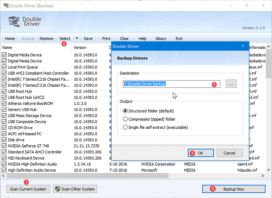Screen dimensions: 272x198
Task: Click the scroll left arrow
Action: (3, 176)
